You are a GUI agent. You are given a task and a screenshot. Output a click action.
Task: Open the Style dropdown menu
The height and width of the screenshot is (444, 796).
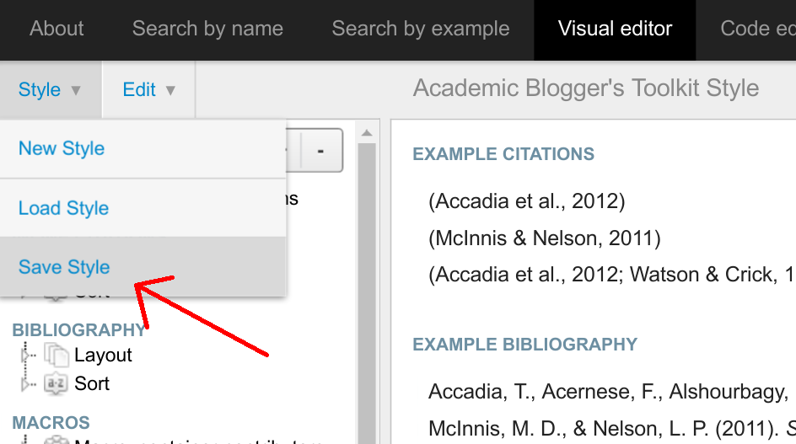[50, 89]
